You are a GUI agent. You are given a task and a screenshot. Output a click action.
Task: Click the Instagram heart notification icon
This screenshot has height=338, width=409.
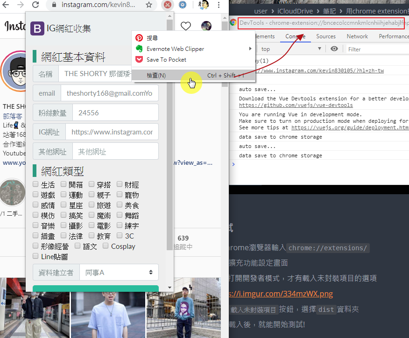tap(185, 27)
